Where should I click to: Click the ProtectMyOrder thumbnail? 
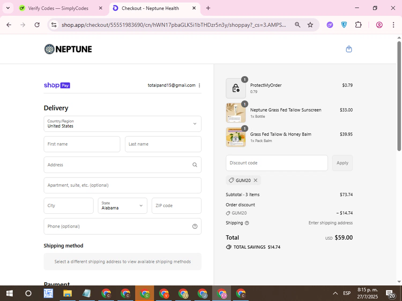point(236,88)
